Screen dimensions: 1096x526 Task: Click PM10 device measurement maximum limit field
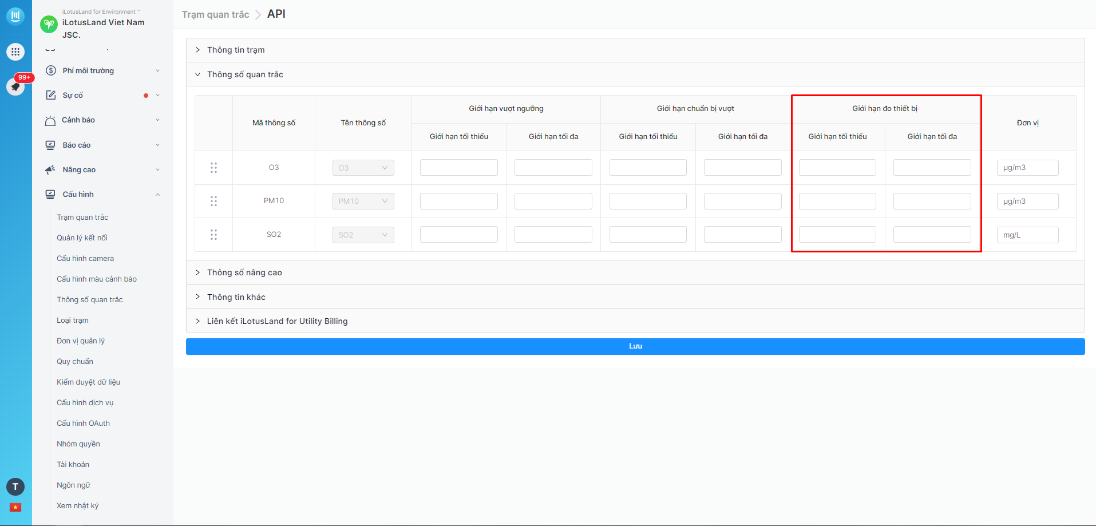click(932, 201)
